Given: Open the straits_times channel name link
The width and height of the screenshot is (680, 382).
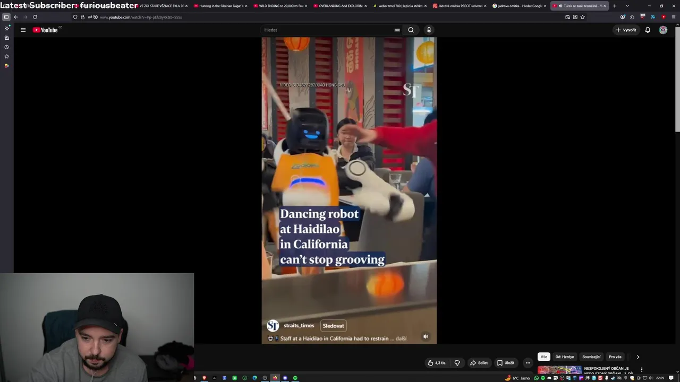Looking at the screenshot, I should (299, 326).
